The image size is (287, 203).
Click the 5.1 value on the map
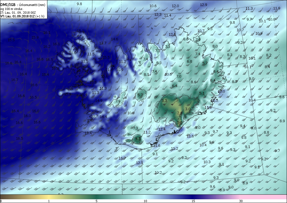pos(202,93)
